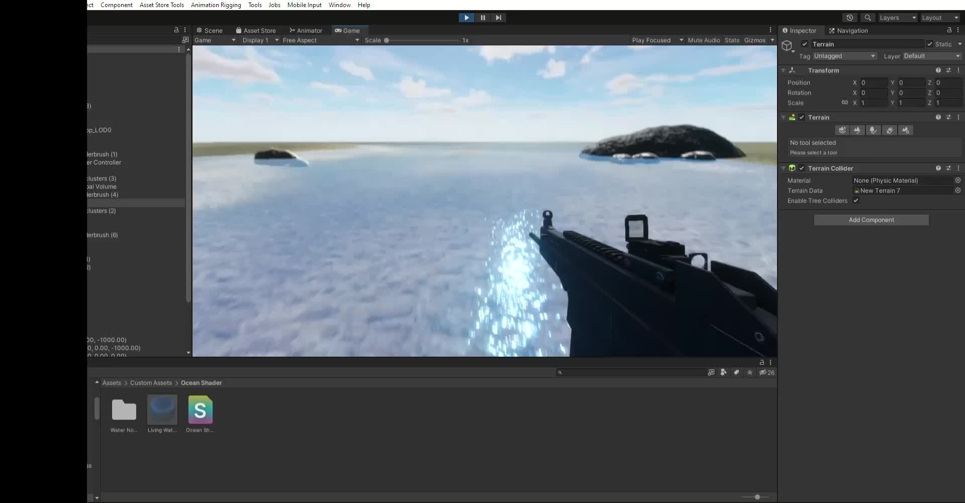Open the Ocean Sh shader asset thumbnail
The height and width of the screenshot is (503, 965).
(x=200, y=410)
